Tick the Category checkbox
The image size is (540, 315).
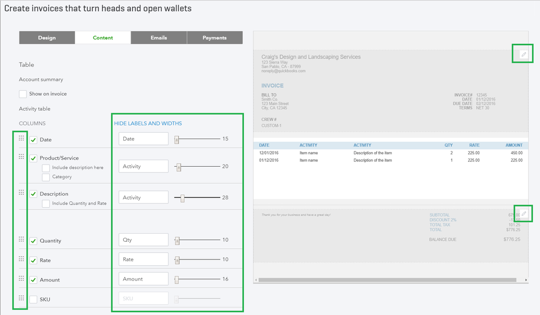tap(46, 177)
